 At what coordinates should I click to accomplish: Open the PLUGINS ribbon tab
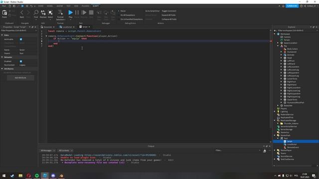coord(85,6)
